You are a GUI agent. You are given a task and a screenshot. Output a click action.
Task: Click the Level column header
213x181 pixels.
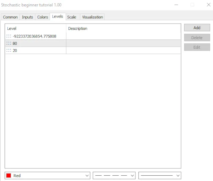point(35,29)
